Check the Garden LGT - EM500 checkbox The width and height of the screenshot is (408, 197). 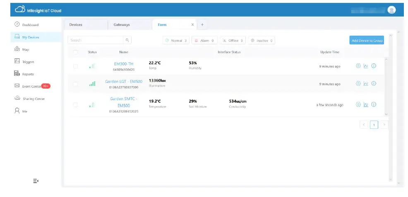[75, 84]
